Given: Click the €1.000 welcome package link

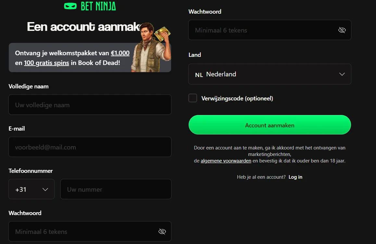Looking at the screenshot, I should pos(120,53).
